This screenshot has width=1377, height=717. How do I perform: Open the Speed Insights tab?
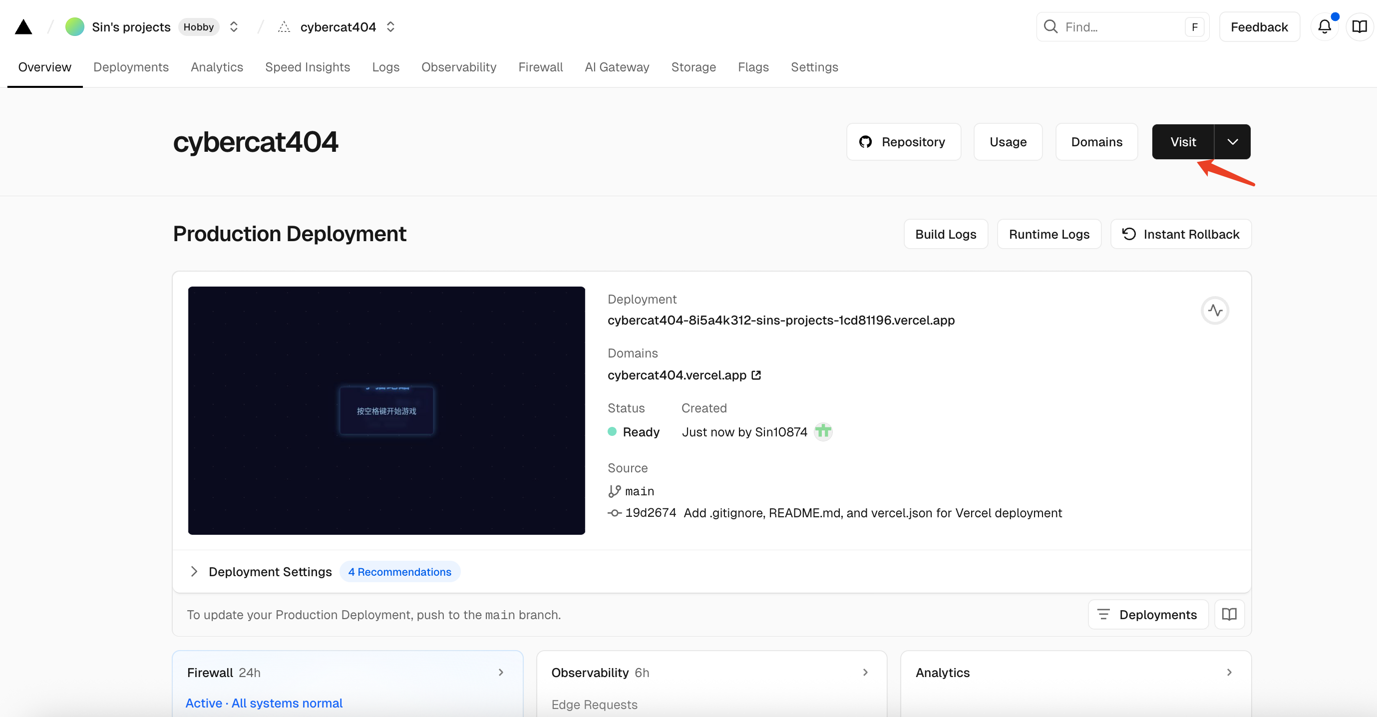click(x=308, y=67)
